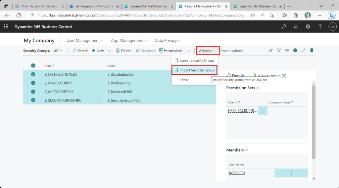Go back in the browser
The image size is (339, 188).
pyautogui.click(x=7, y=15)
